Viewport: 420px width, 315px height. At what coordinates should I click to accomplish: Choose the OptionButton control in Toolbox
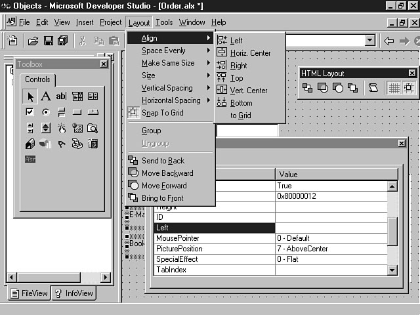pyautogui.click(x=45, y=112)
